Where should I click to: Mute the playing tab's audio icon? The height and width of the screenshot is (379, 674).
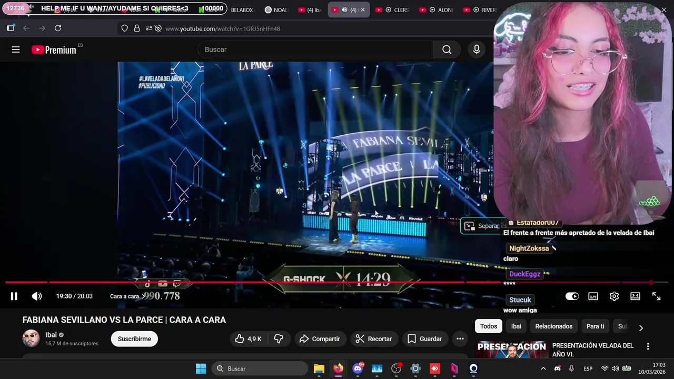(x=344, y=10)
